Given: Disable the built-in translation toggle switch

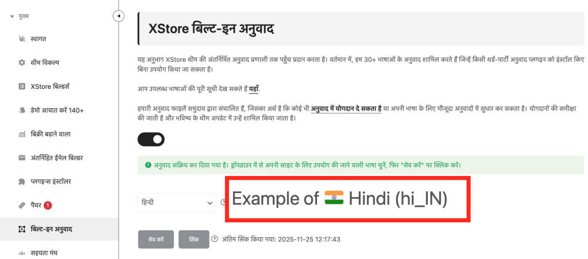Looking at the screenshot, I should point(151,139).
